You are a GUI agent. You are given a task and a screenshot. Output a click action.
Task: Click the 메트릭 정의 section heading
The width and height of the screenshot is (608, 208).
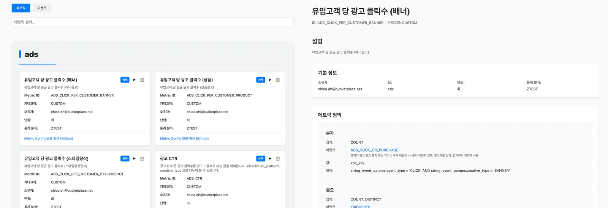[330, 115]
